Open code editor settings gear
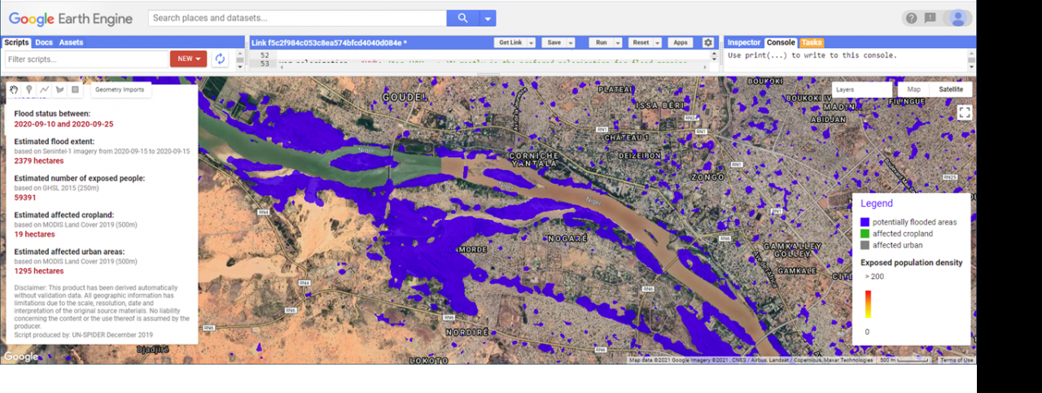Viewport: 1042px width, 393px height. [707, 42]
